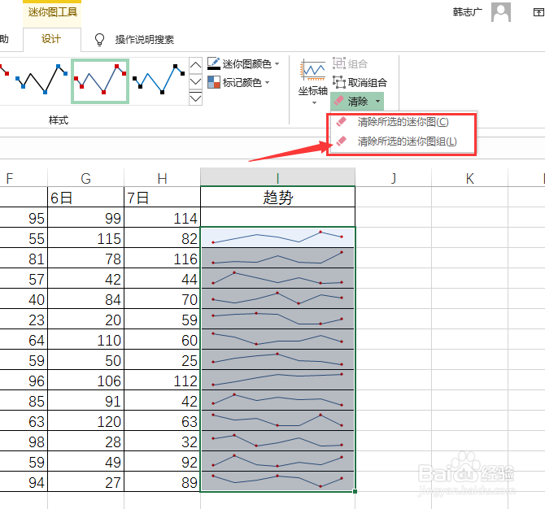Screen dimensions: 545x509
Task: Click the 取消组合 ungroup button
Action: 360,83
